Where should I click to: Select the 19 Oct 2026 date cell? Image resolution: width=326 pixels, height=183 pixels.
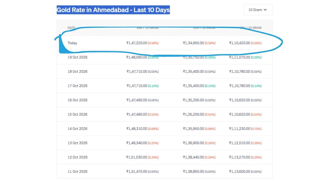[77, 57]
